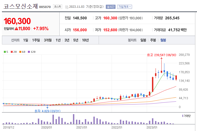Click the 시가 value 156,000
Screen dimensions: 197x131
coord(80,30)
